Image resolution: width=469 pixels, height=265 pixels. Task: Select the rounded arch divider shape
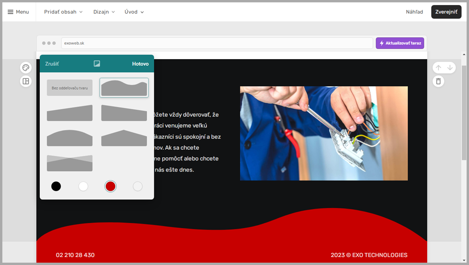pos(69,138)
